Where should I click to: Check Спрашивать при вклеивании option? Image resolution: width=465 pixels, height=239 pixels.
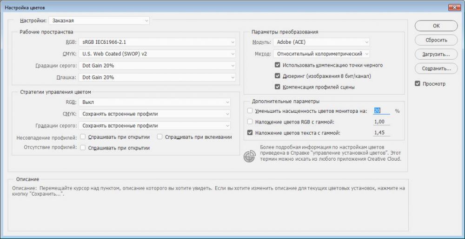click(160, 137)
